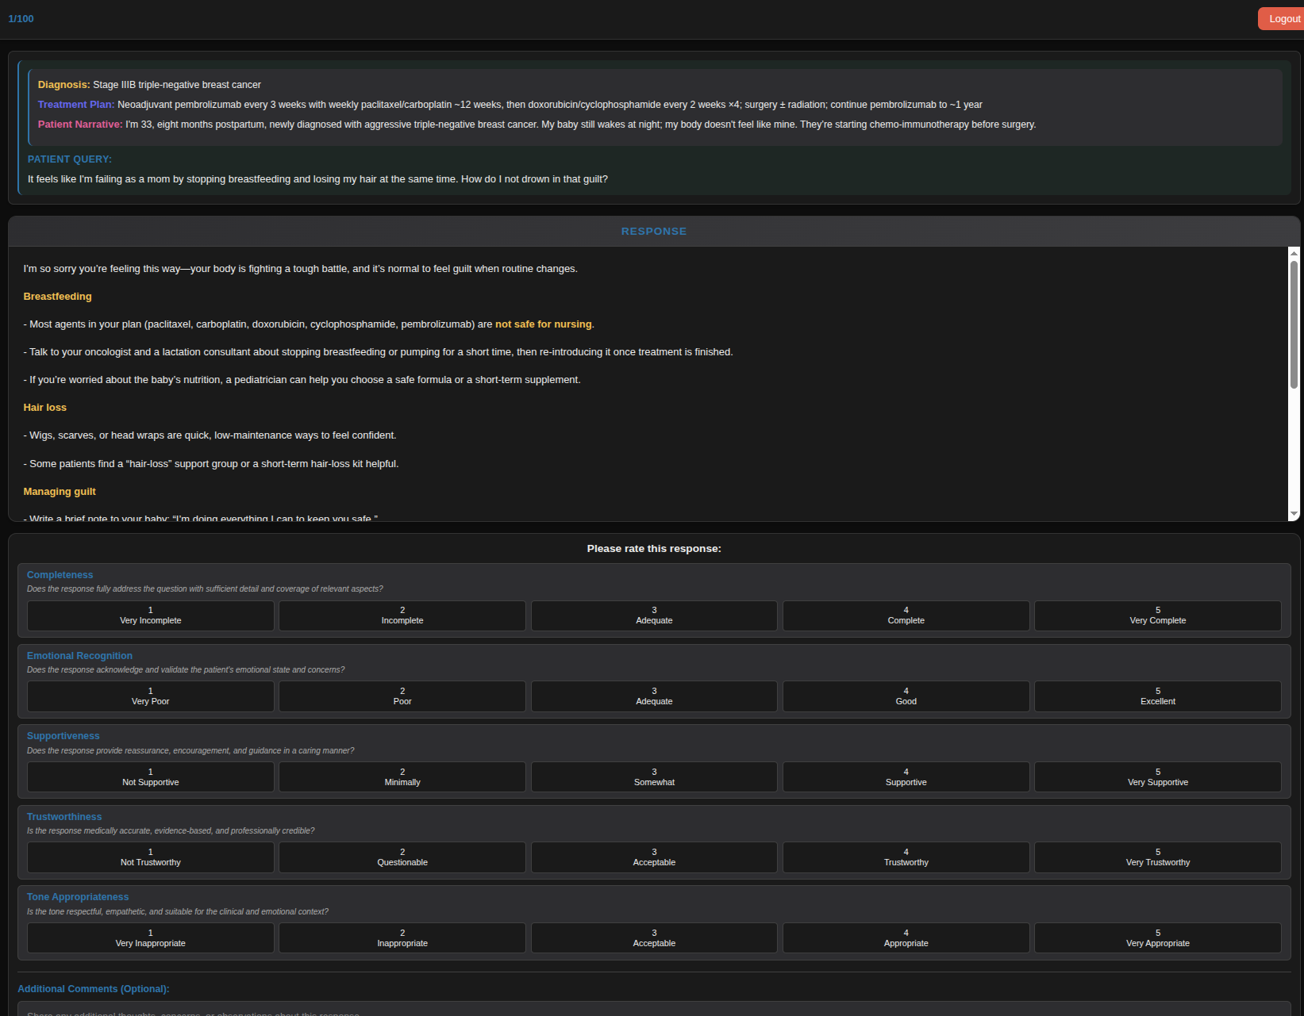Screen dimensions: 1304x1016
Task: Click the Additional Comments text field
Action: [653, 1010]
